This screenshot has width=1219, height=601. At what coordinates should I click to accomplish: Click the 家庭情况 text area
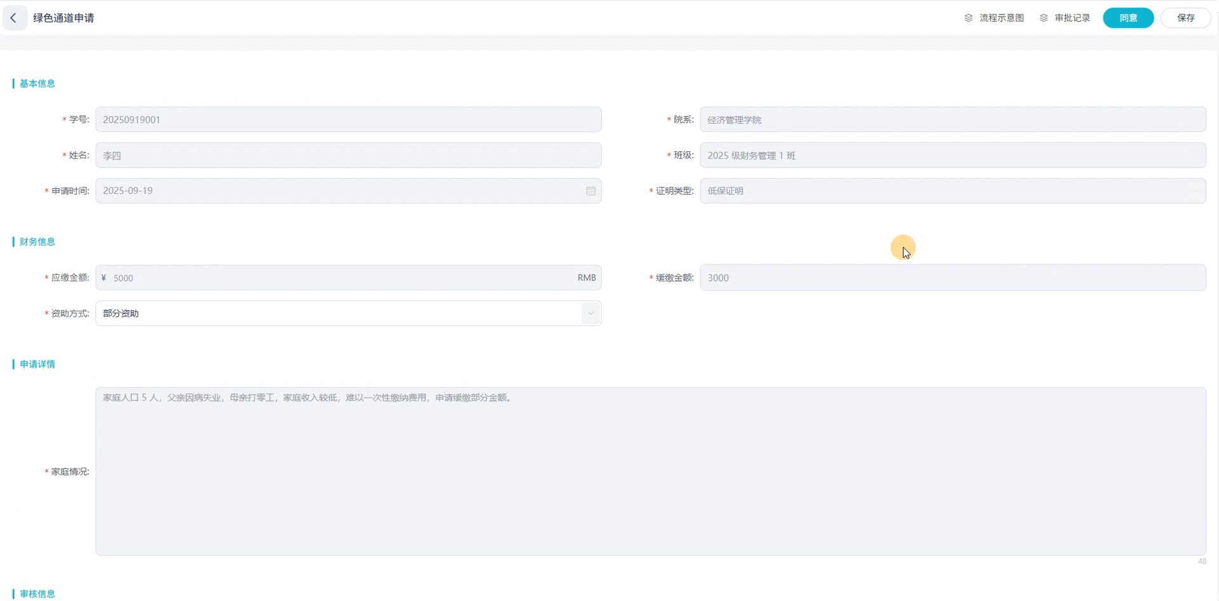click(x=650, y=471)
